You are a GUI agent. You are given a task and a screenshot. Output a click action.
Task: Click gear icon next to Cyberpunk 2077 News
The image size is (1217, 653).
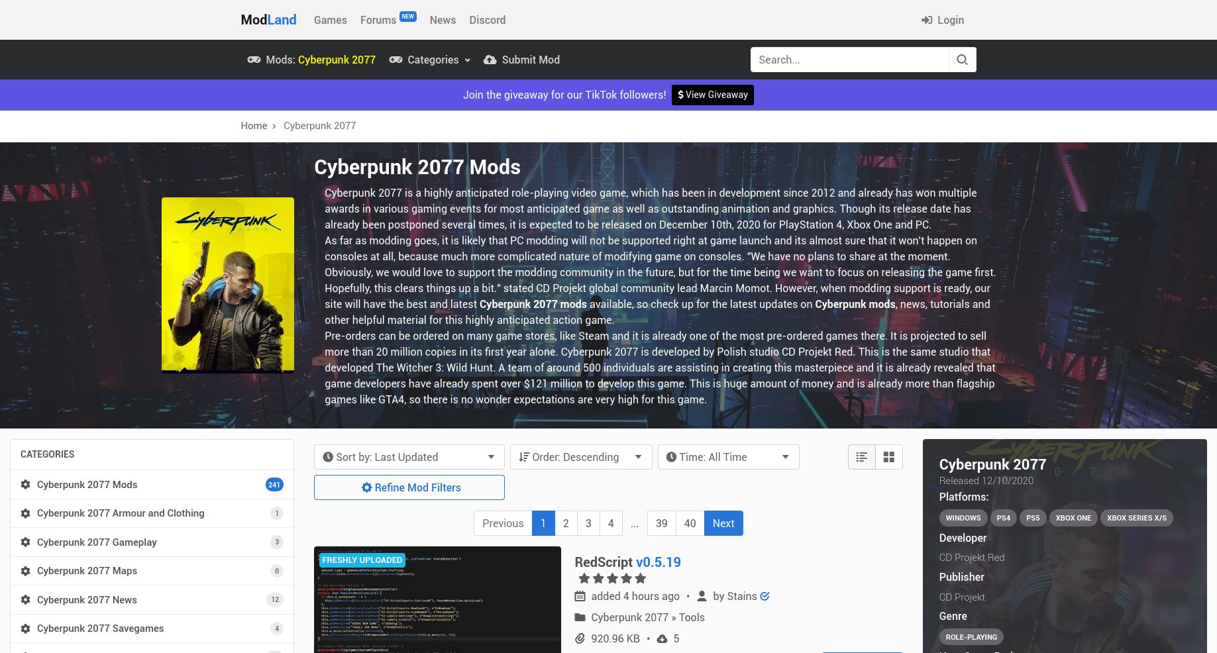click(25, 600)
